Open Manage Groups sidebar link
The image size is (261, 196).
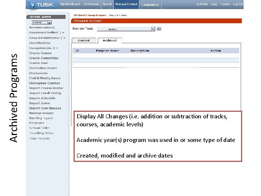pyautogui.click(x=41, y=113)
